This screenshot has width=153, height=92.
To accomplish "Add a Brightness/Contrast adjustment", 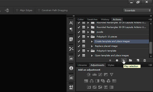I will 89,75.
